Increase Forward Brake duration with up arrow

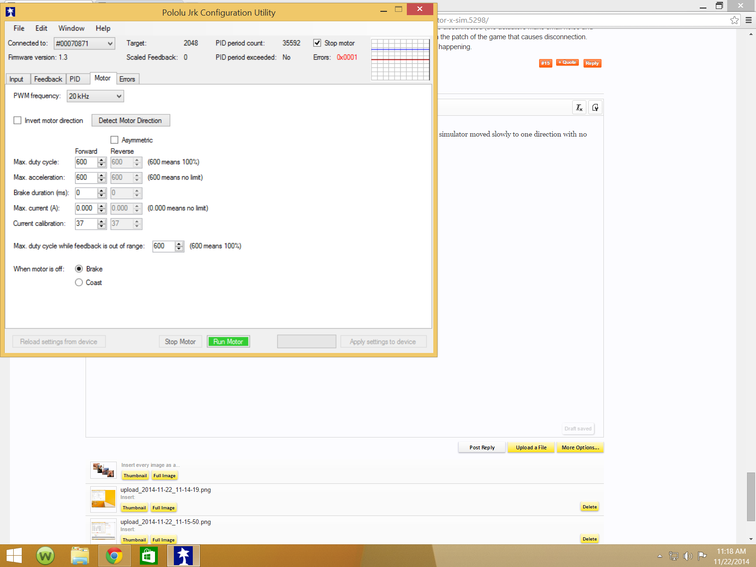pos(102,190)
